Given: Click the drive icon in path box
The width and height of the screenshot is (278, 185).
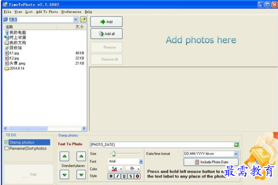Looking at the screenshot, I should (x=6, y=19).
